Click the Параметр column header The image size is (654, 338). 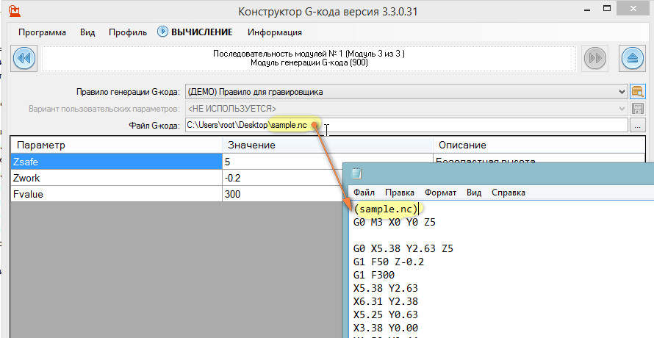pos(116,145)
